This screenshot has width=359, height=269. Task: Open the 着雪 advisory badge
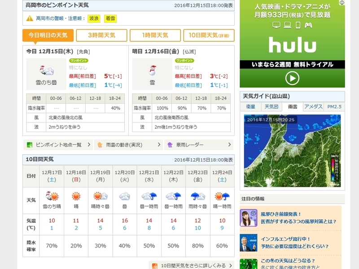[x=110, y=18]
